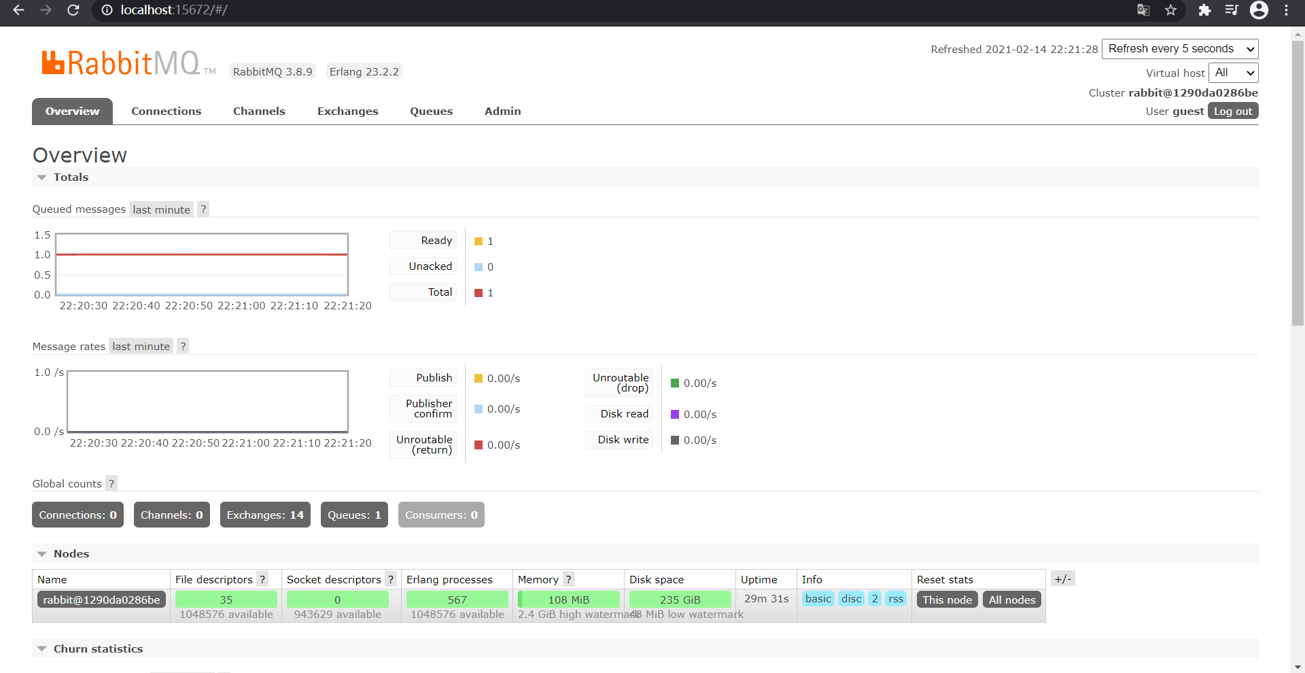Screen dimensions: 1305x673
Task: Click the red Total color swatch
Action: 478,293
